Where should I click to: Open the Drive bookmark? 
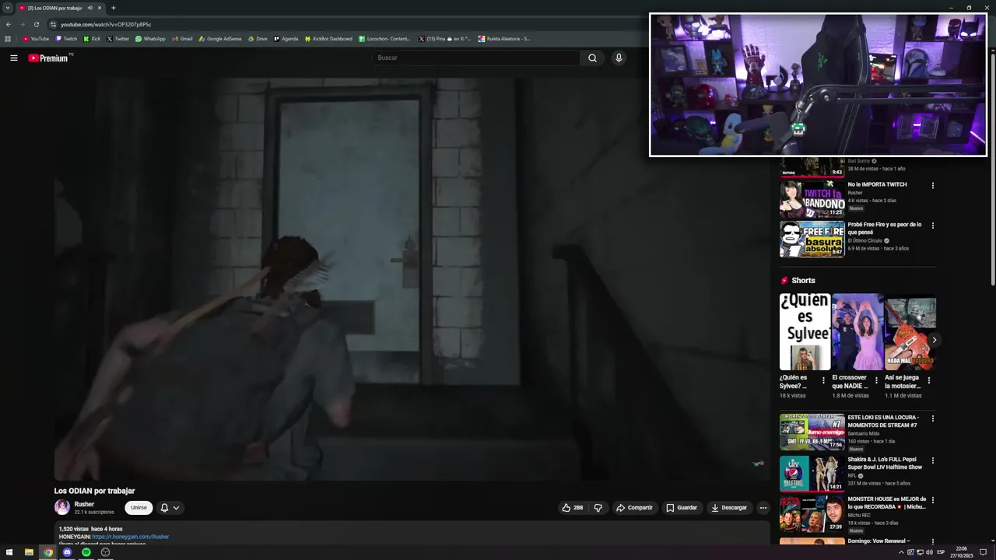258,39
